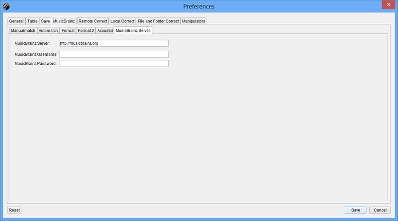Click the Reset button
398x221 pixels.
(14, 210)
